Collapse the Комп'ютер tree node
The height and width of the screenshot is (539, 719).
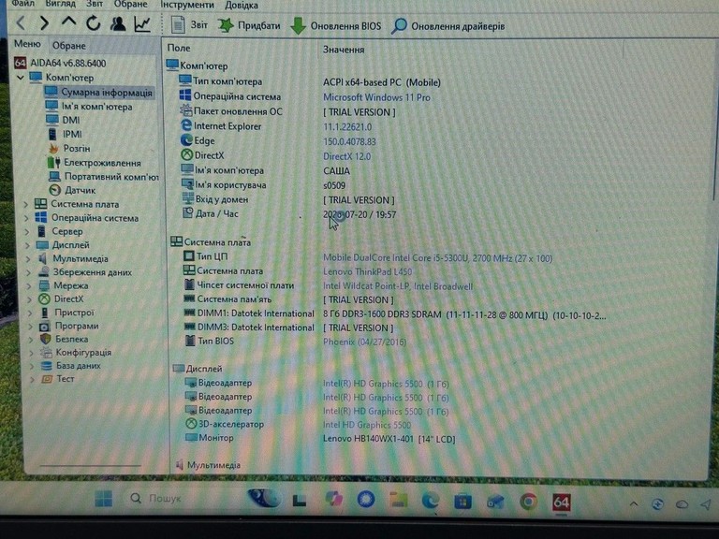[x=21, y=78]
